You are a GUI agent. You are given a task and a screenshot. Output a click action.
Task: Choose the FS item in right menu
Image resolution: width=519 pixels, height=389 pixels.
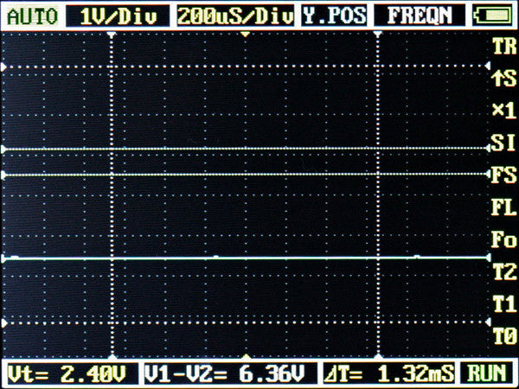503,175
